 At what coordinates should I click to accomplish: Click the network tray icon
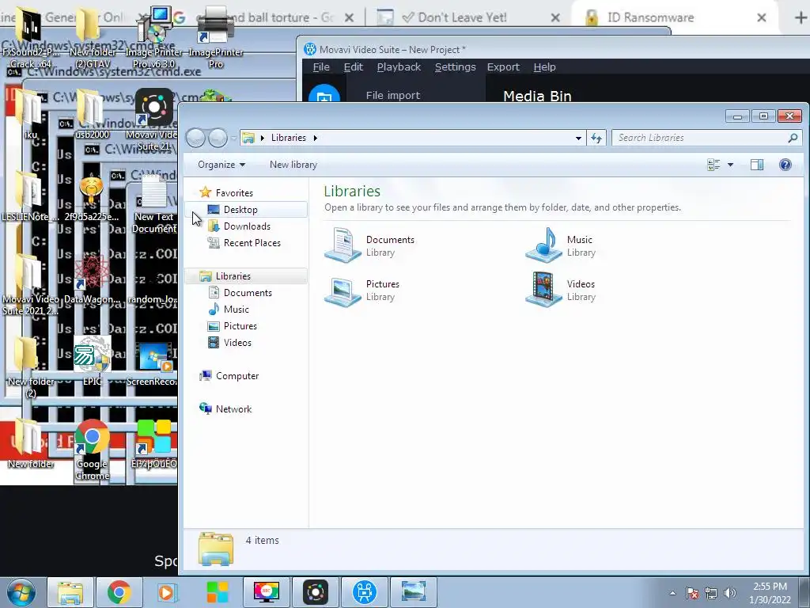[711, 593]
